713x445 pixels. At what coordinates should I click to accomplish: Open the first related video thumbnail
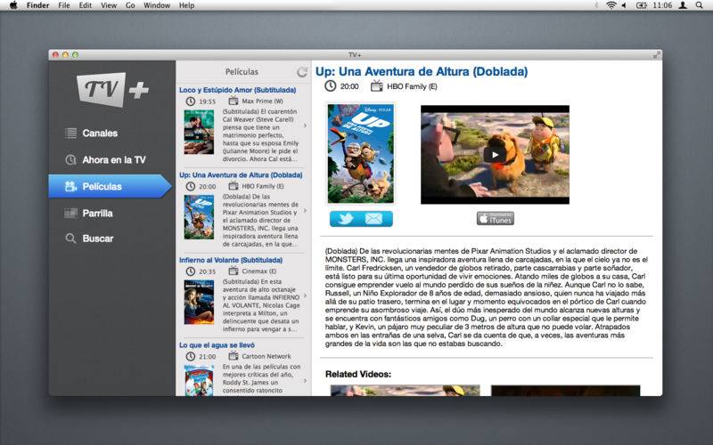pyautogui.click(x=405, y=391)
